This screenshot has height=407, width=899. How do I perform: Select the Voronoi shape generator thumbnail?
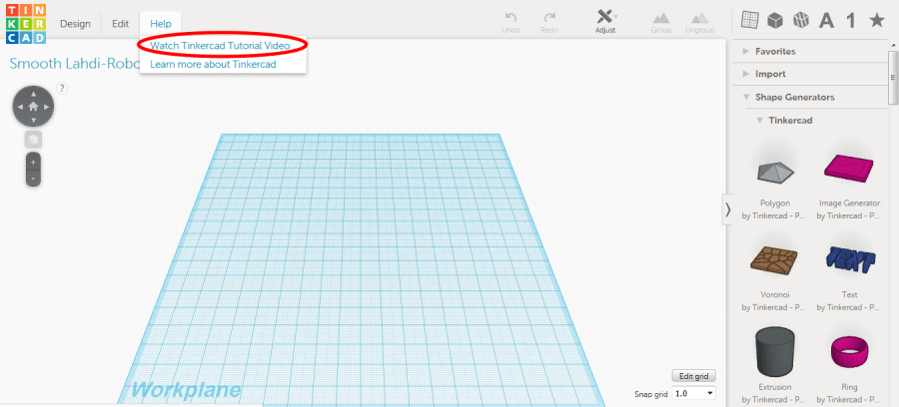click(x=774, y=262)
